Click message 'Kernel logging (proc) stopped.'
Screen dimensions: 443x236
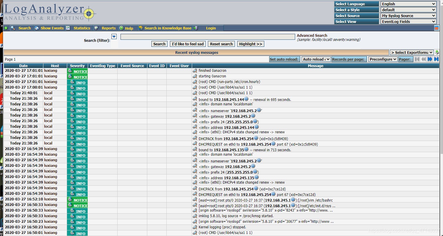222,227
